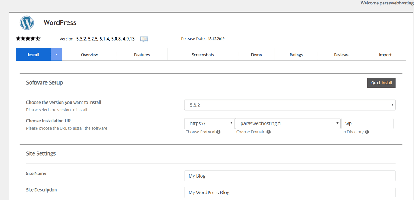Viewport: 414px width, 200px height.
Task: Click the version list 5.3.2, 5.2.5 text
Action: [x=106, y=39]
